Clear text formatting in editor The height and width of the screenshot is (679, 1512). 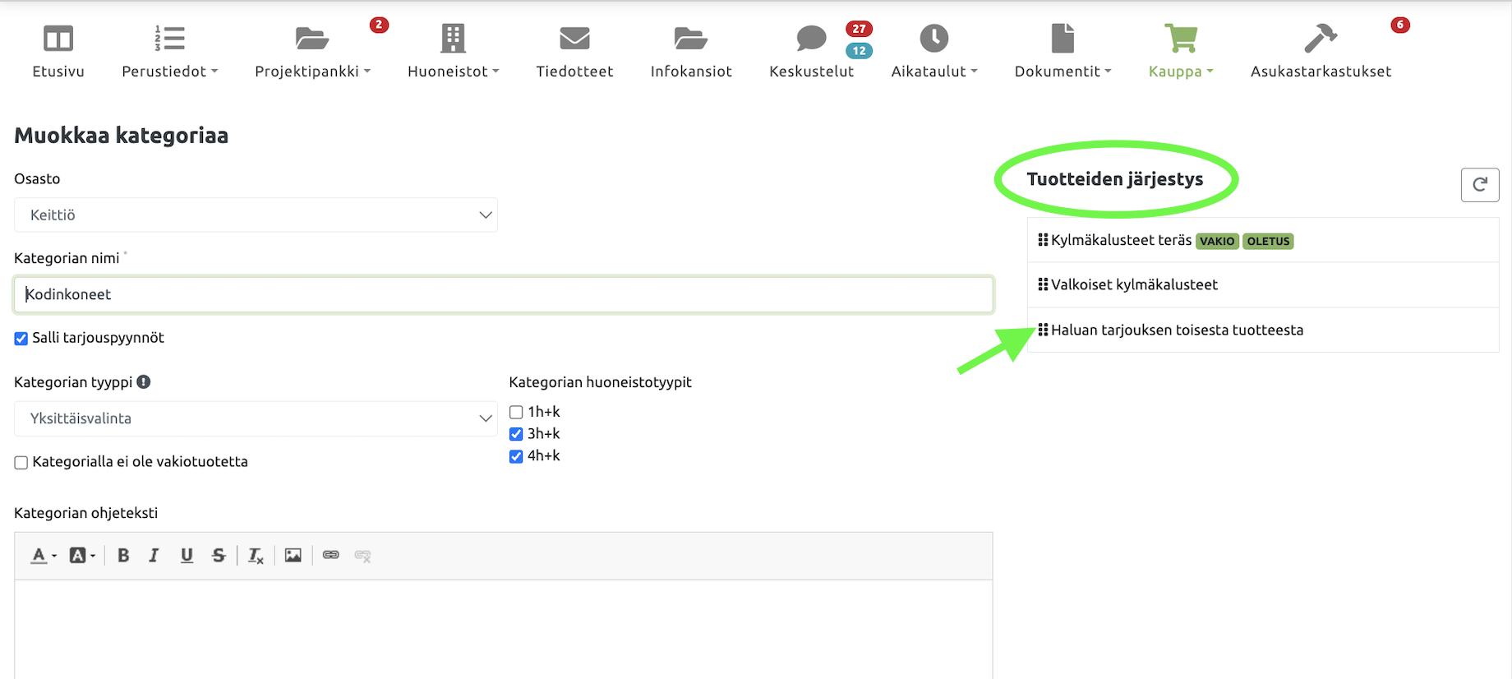point(256,556)
